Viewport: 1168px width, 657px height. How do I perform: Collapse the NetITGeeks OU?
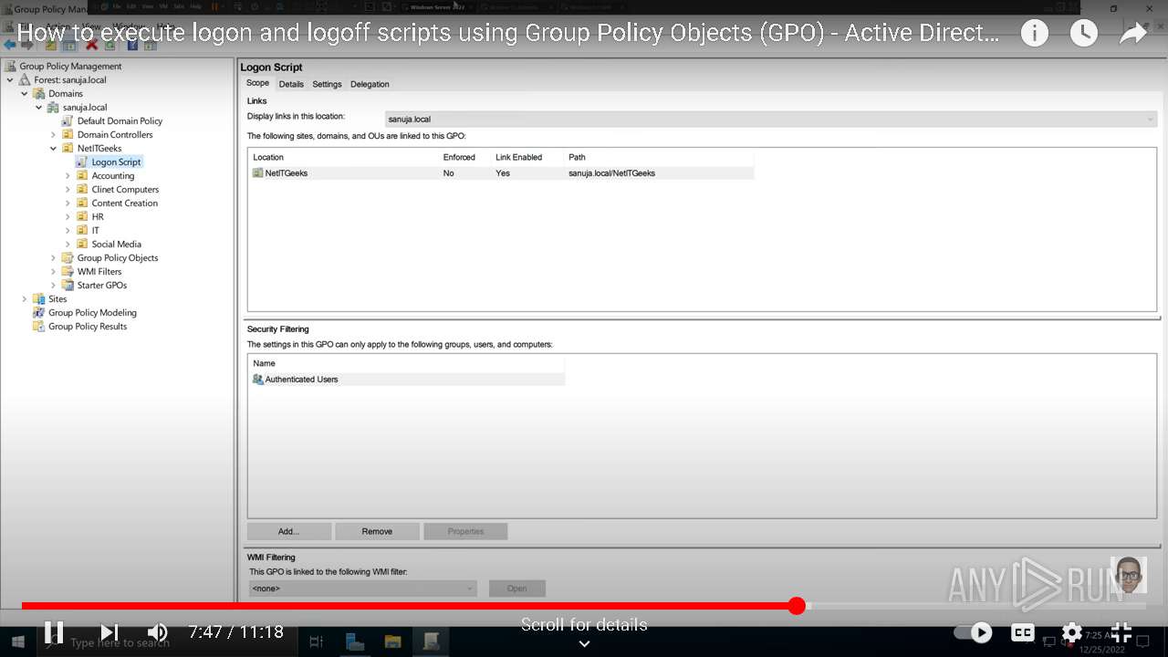(54, 148)
